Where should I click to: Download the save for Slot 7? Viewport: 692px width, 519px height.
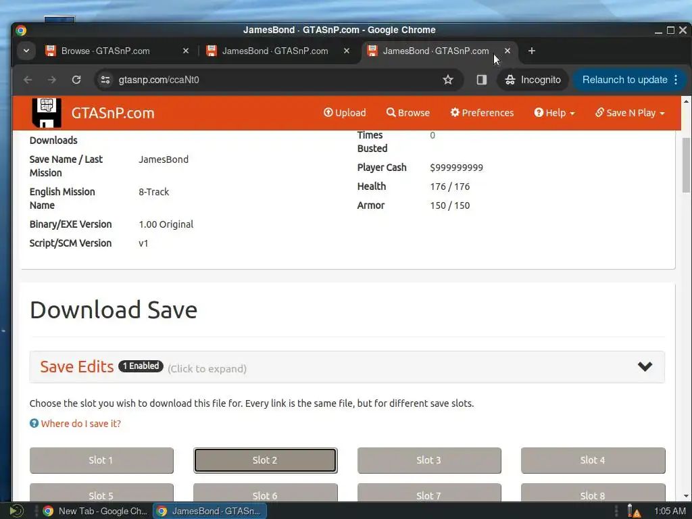point(429,493)
